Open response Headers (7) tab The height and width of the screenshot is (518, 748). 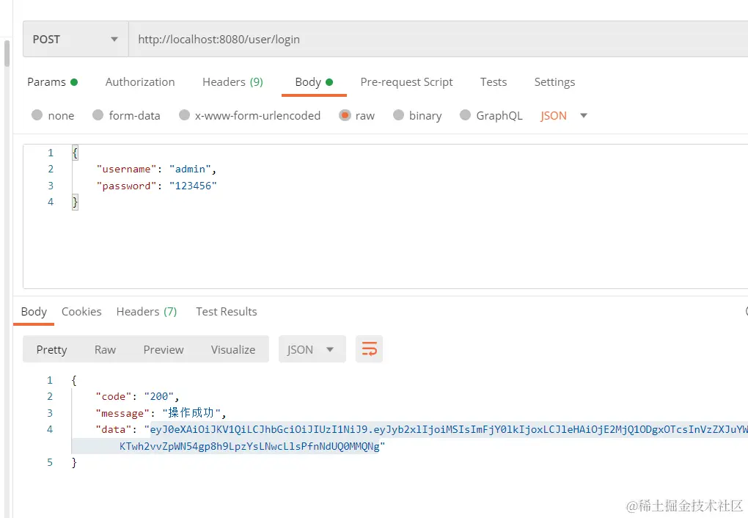147,312
